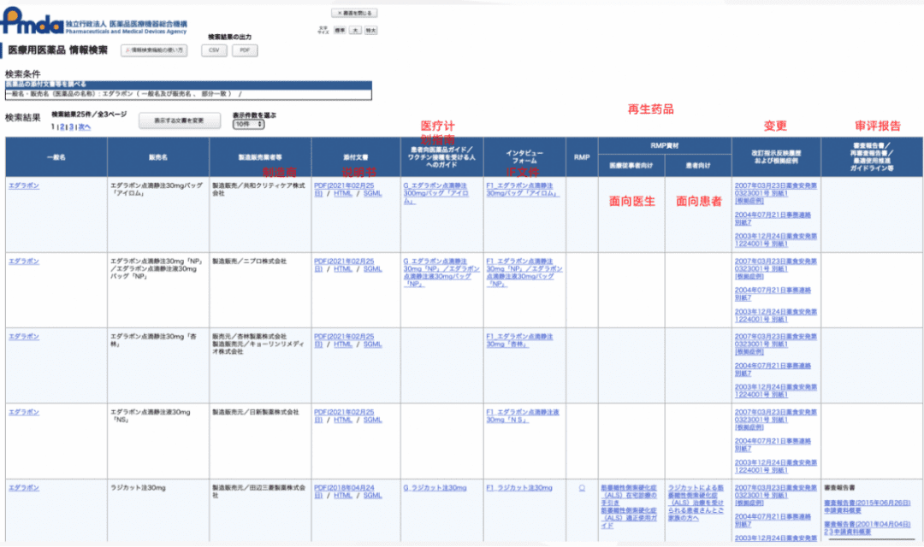Open interview form F1_ラジカット注30mg
924x547 pixels.
(519, 488)
